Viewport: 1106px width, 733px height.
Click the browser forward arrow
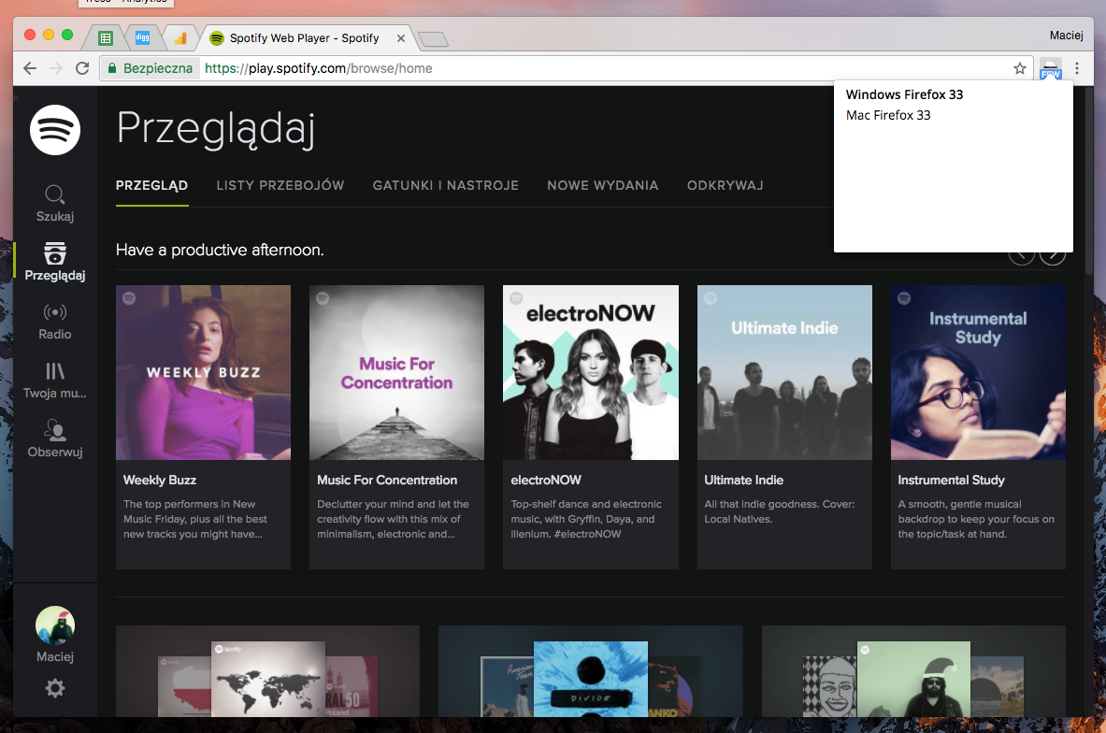[56, 68]
